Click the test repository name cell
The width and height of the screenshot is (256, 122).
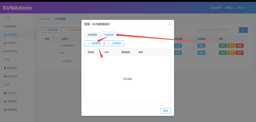pyautogui.click(x=63, y=53)
